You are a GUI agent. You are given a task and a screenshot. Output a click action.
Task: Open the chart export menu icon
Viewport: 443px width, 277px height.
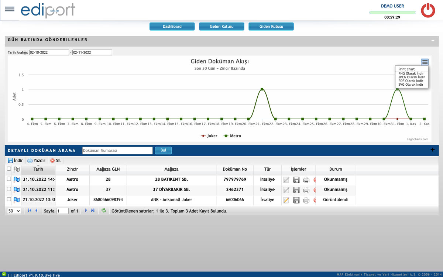pyautogui.click(x=425, y=62)
